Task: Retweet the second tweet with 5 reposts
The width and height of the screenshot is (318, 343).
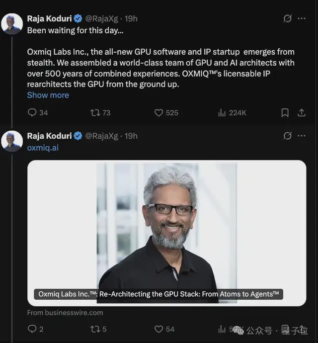Action: pos(98,329)
